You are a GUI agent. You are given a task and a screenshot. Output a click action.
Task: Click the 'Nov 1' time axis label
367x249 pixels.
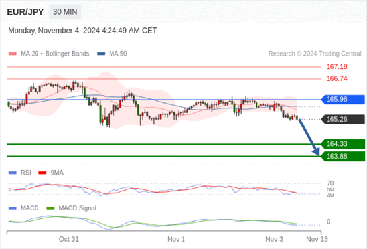point(176,239)
